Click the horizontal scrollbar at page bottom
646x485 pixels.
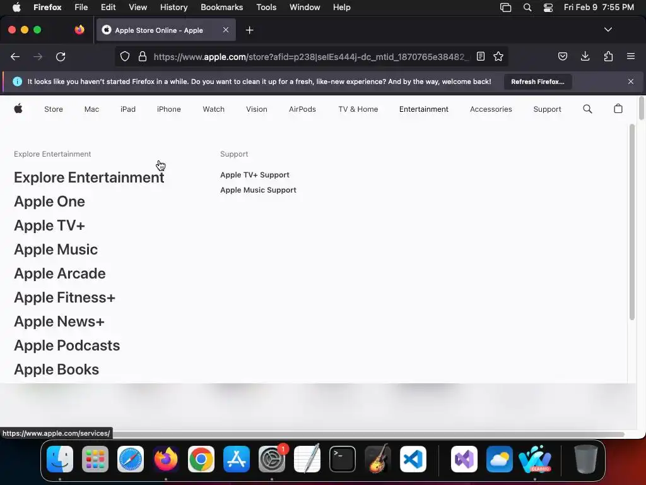[368, 434]
